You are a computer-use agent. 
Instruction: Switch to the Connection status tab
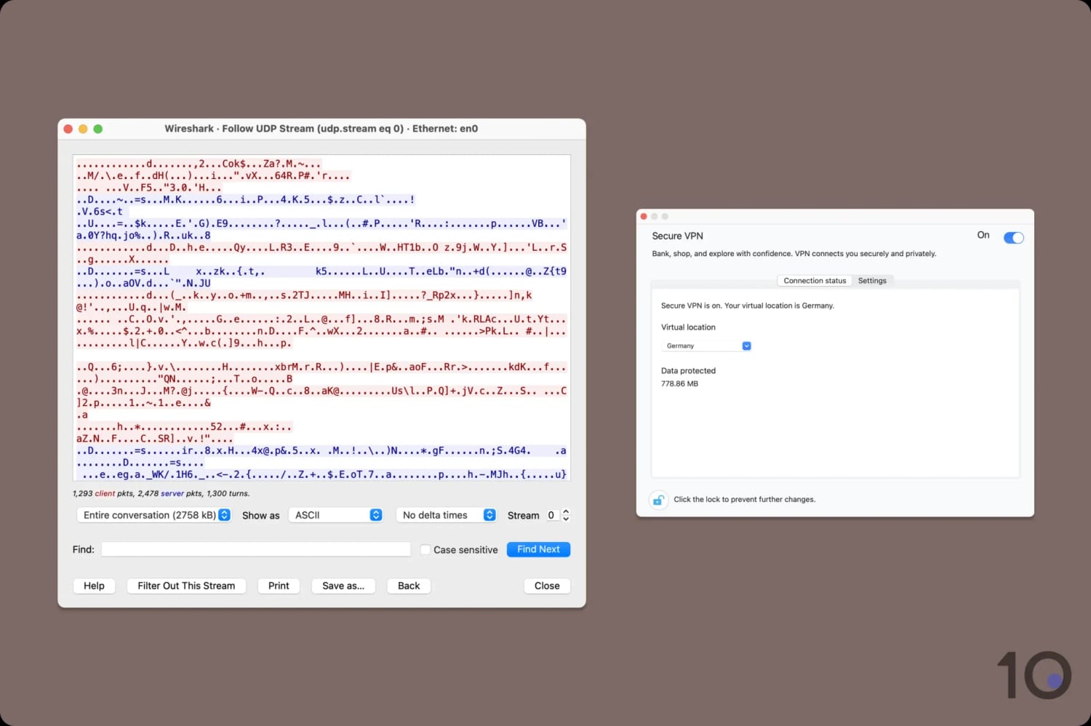point(815,281)
